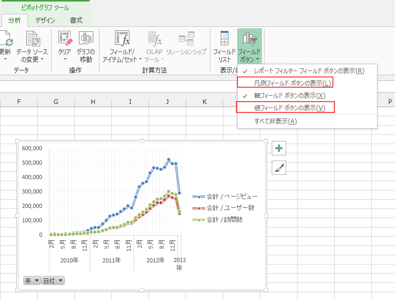The width and height of the screenshot is (395, 300).
Task: Select column J header
Action: point(167,101)
